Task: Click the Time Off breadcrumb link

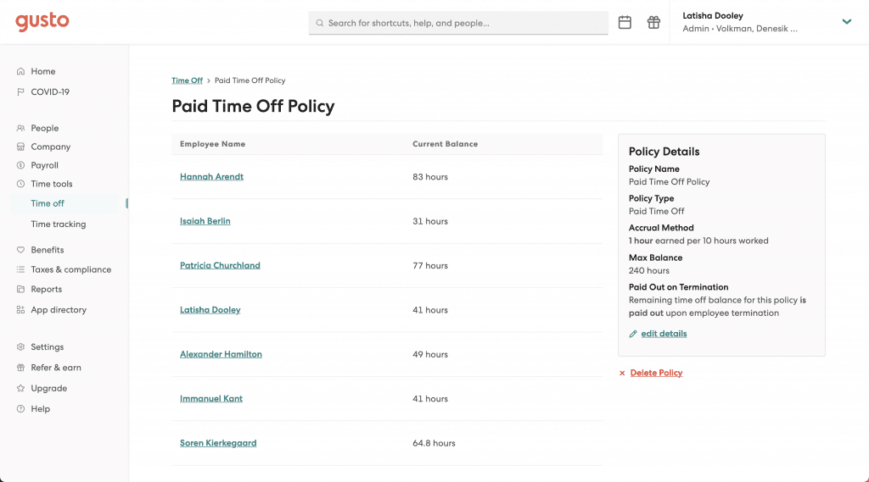Action: 187,80
